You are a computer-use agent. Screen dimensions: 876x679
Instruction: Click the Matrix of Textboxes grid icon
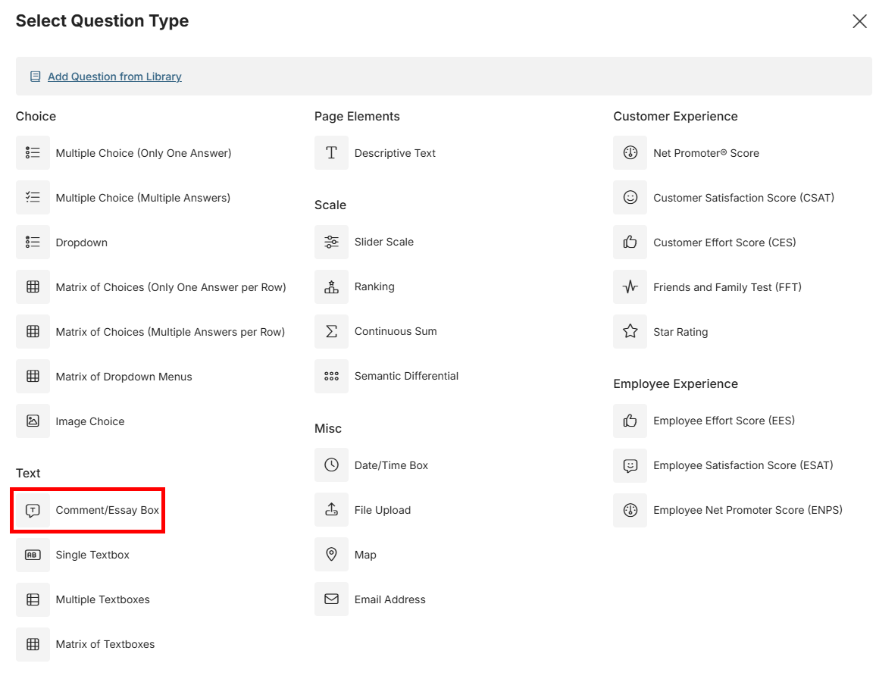33,644
